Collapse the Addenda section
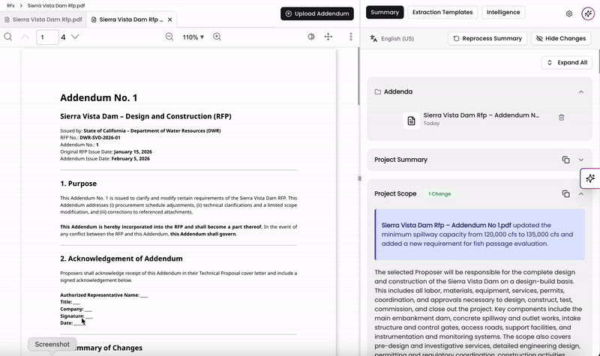Image resolution: width=600 pixels, height=356 pixels. click(580, 91)
